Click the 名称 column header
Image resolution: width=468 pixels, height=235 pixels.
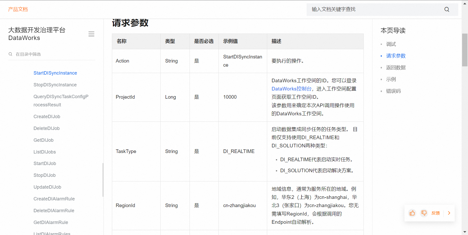(122, 41)
